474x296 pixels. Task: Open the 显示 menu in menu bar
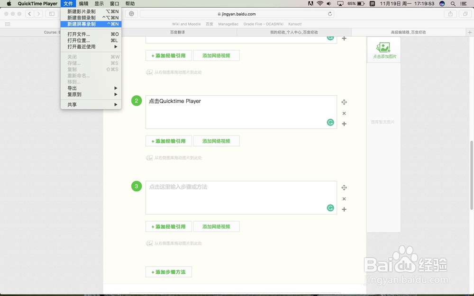tap(99, 4)
